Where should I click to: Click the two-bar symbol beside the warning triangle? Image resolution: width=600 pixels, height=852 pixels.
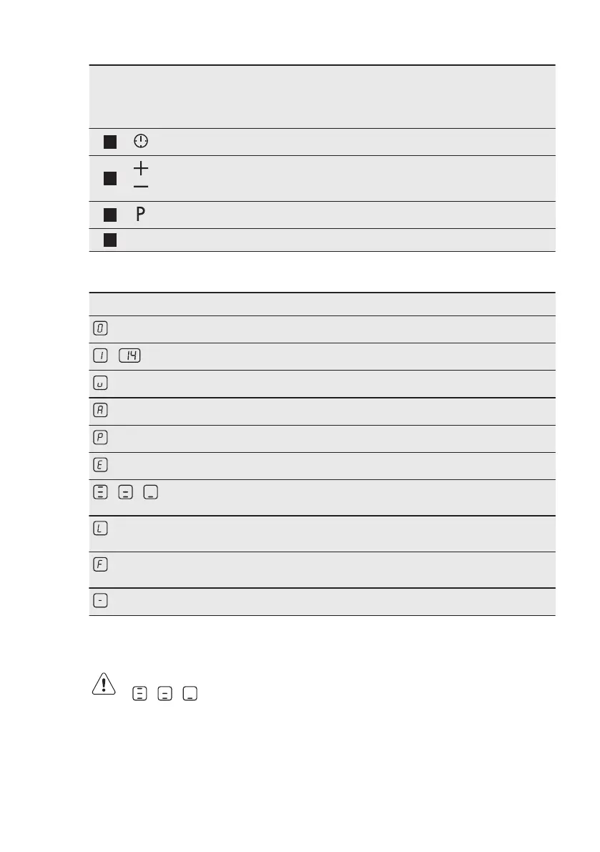coord(164,693)
